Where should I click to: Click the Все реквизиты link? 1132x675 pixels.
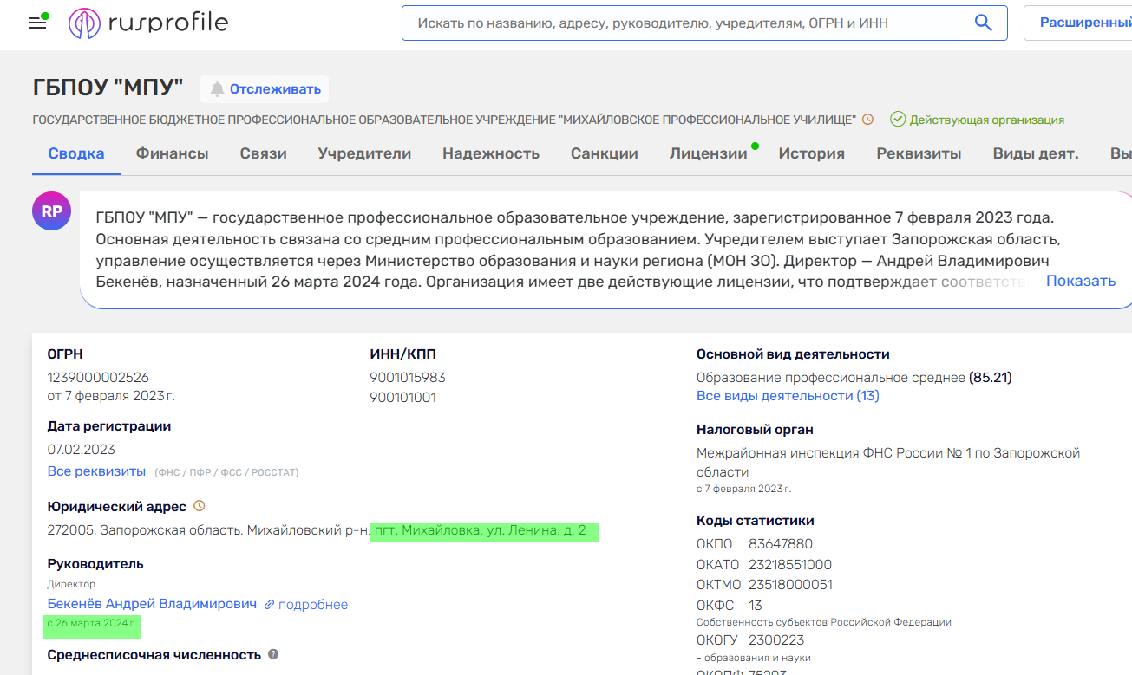pyautogui.click(x=96, y=471)
